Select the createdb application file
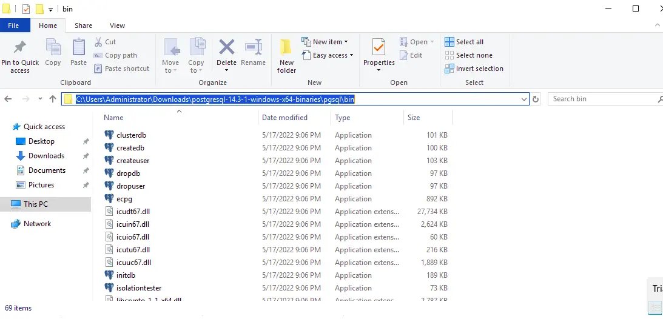Image resolution: width=663 pixels, height=319 pixels. (130, 148)
